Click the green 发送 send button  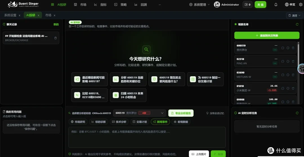[x=218, y=154]
